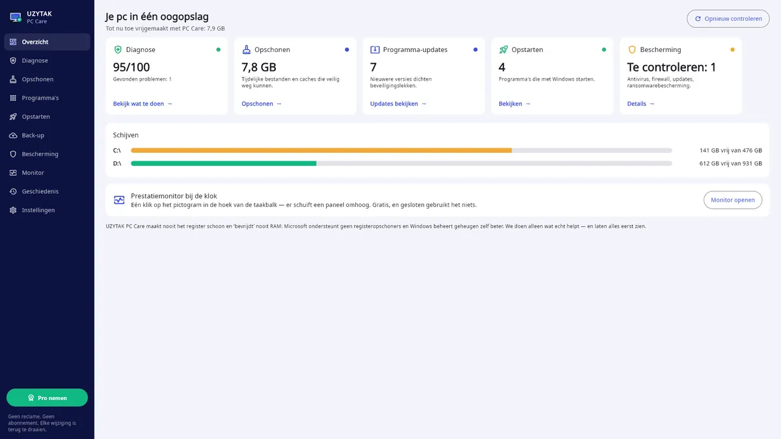781x439 pixels.
Task: Click the Bescherming shield icon in sidebar
Action: [x=13, y=154]
